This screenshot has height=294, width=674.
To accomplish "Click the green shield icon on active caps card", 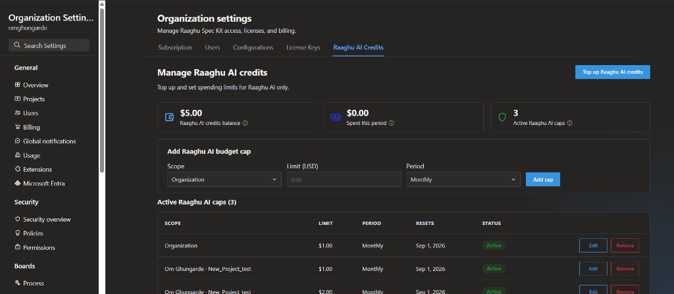I will 502,117.
